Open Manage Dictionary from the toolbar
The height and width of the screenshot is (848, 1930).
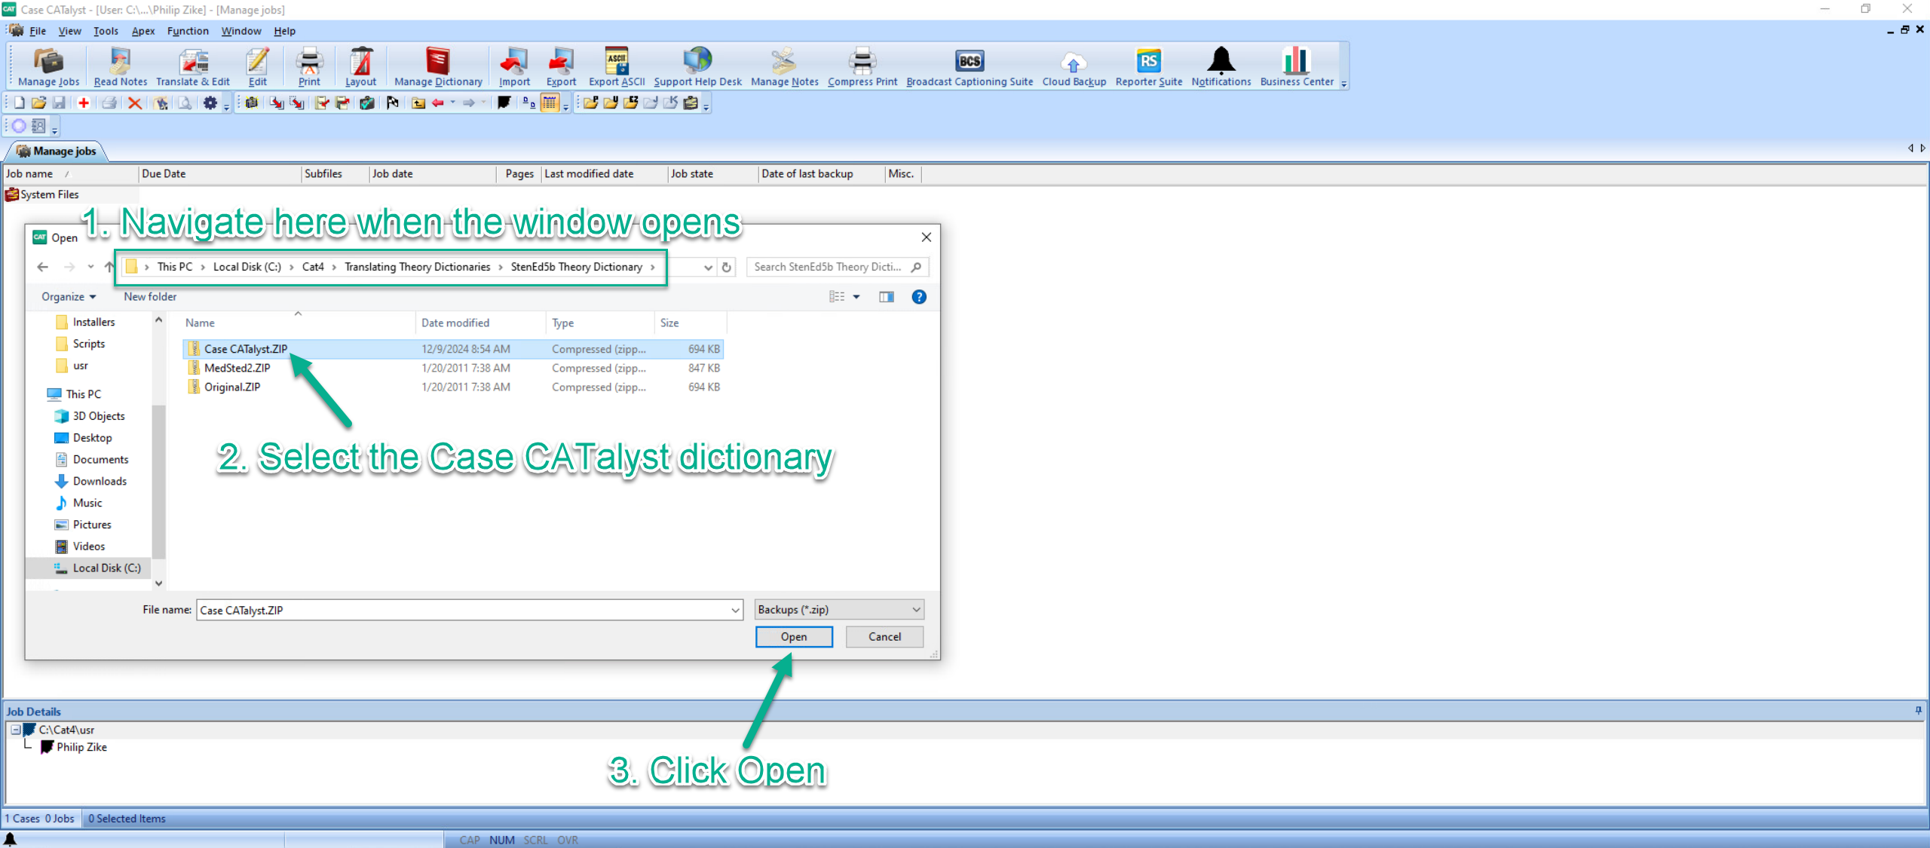tap(438, 67)
